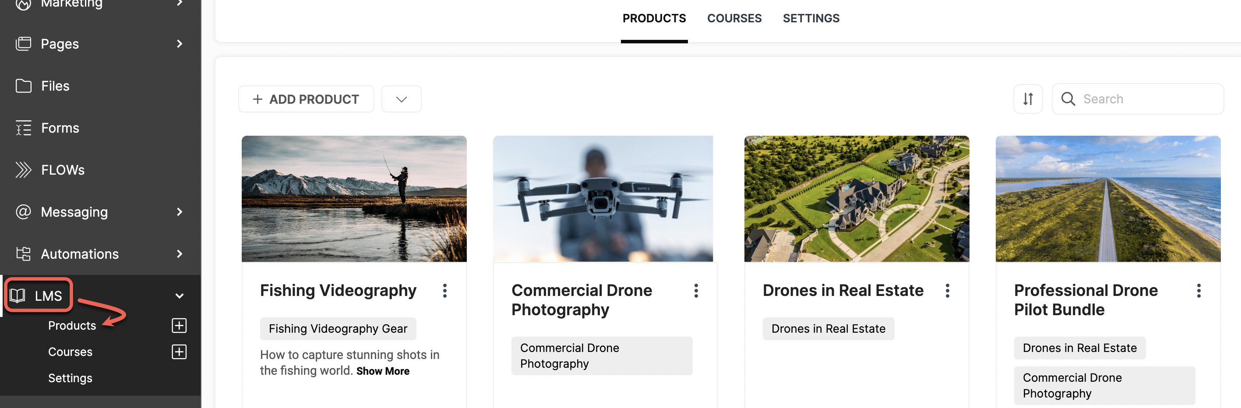1241x408 pixels.
Task: Click the FLOWs double-chevron icon
Action: 23,169
